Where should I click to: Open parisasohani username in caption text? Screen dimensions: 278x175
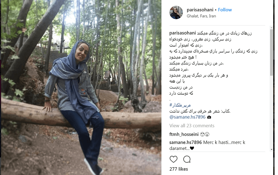coord(183,33)
